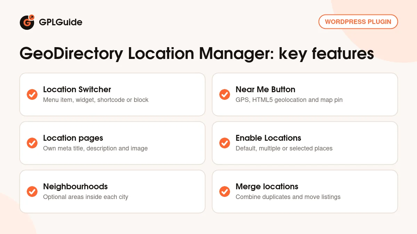
Task: Click 'Combine duplicates and move listings' text
Action: click(x=288, y=197)
